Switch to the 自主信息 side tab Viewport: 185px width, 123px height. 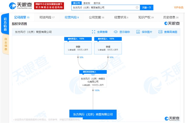click(x=6, y=44)
